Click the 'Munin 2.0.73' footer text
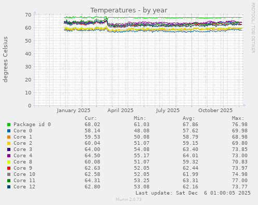This screenshot has height=205, width=258. (x=129, y=199)
